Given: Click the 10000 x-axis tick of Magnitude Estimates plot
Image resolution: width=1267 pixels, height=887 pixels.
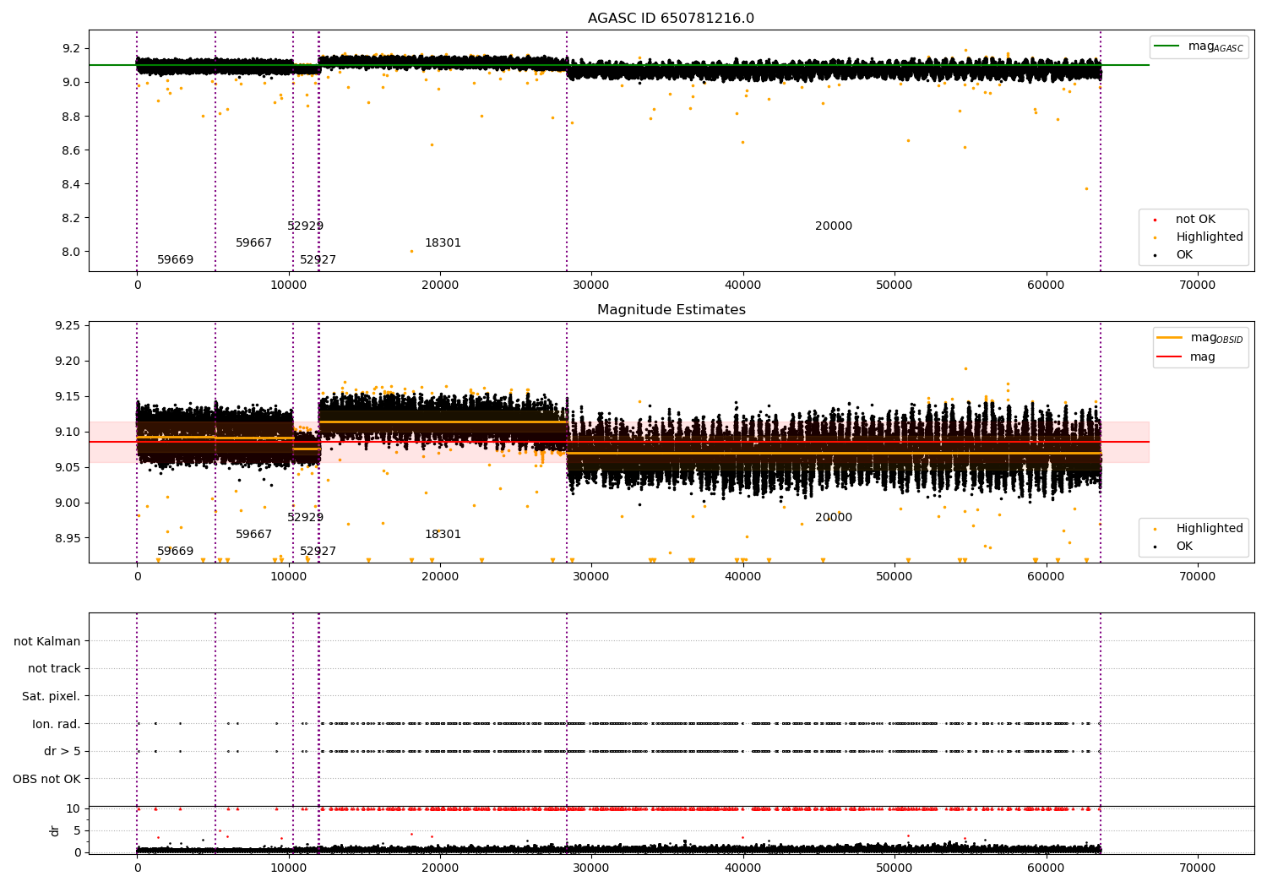Looking at the screenshot, I should pos(289,577).
